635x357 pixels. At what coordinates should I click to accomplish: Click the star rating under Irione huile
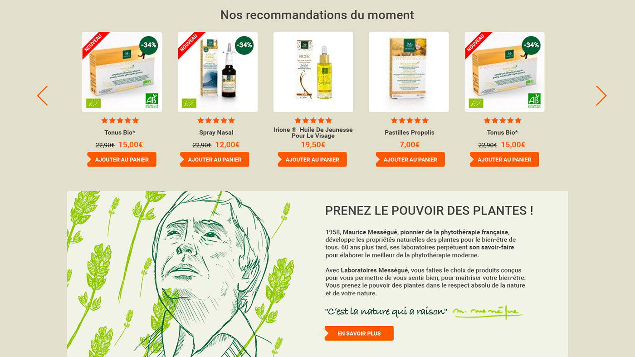point(313,121)
